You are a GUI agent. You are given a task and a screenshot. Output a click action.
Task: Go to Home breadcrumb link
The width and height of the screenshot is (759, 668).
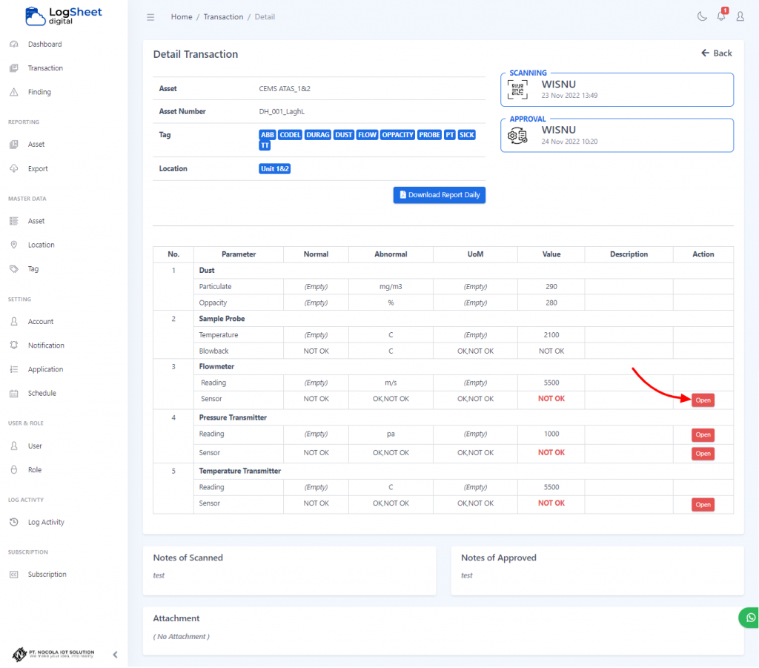182,16
